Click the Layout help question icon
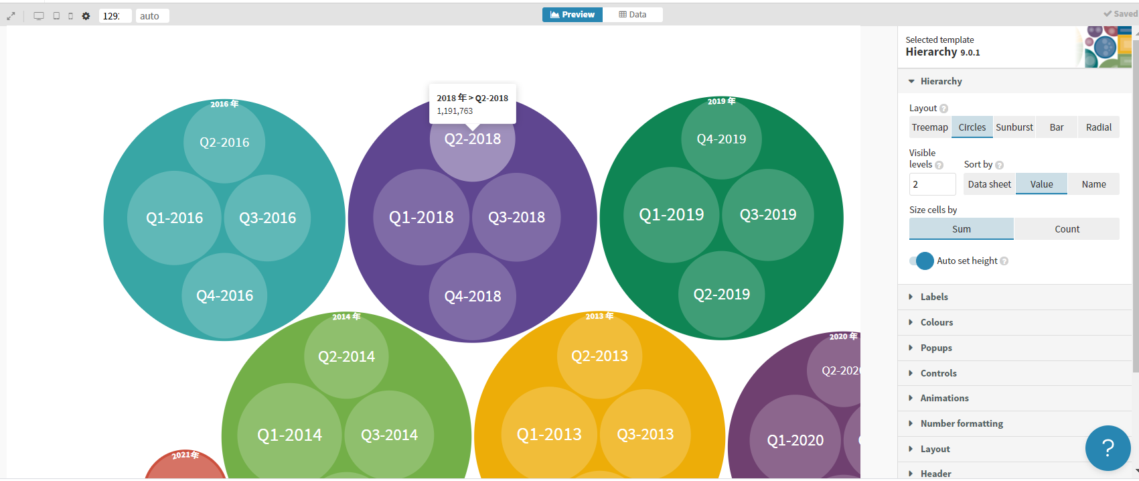Viewport: 1139px width, 481px height. [943, 109]
